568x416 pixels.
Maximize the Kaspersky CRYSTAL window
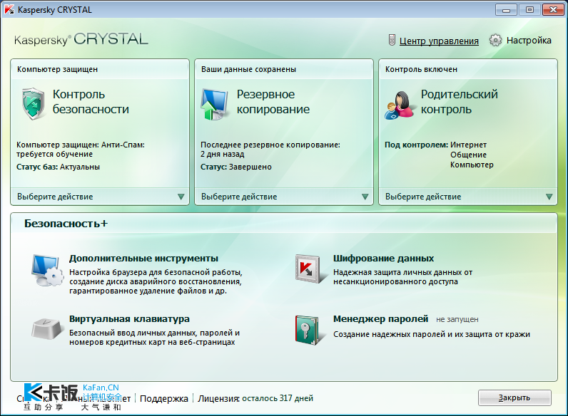tap(529, 10)
